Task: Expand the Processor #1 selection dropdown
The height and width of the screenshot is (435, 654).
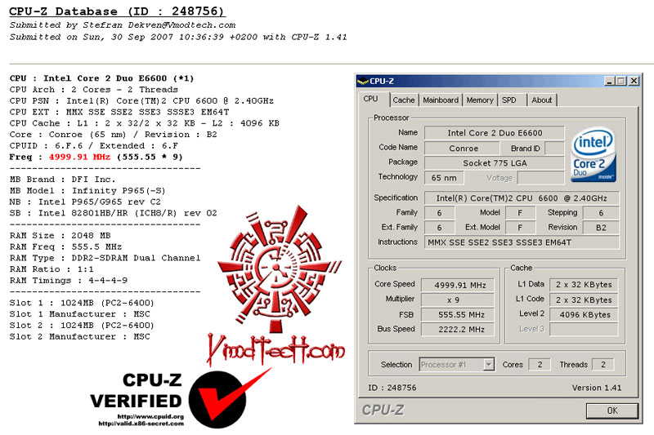Action: (x=488, y=365)
